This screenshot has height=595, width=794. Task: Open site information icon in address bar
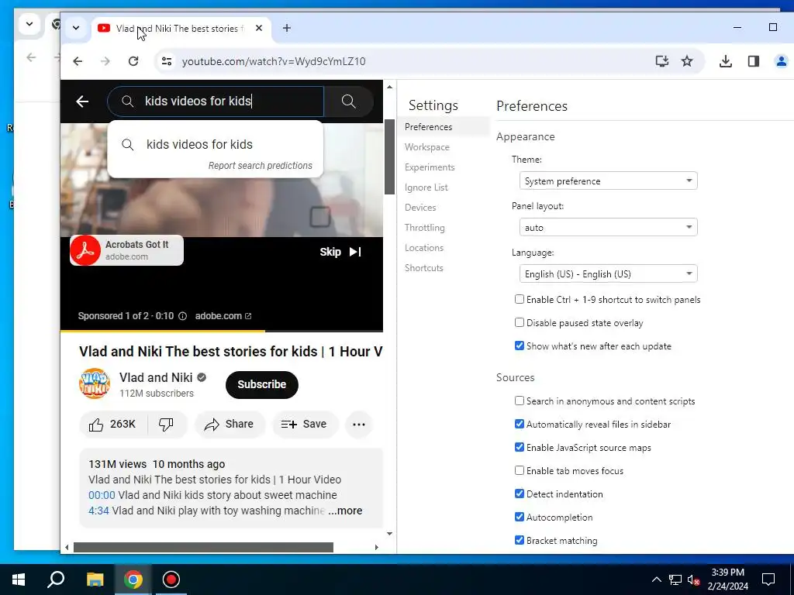click(167, 61)
